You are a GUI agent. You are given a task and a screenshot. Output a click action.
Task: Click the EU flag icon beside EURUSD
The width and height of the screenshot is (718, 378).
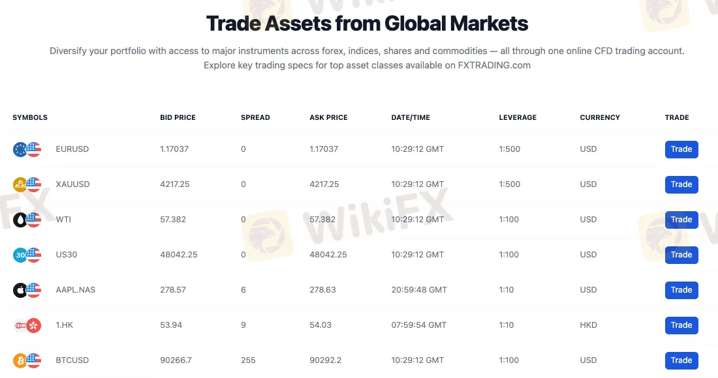click(20, 149)
